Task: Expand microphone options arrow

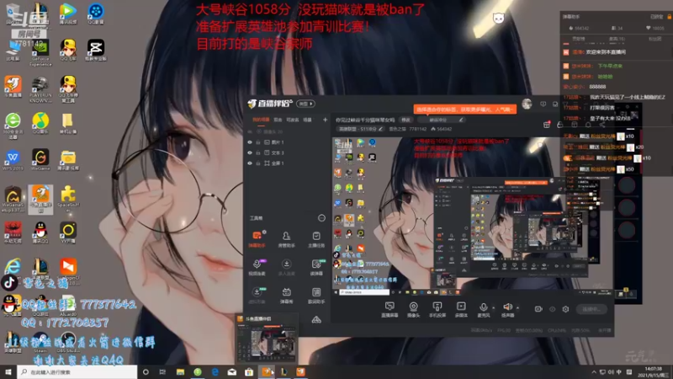Action: point(493,307)
